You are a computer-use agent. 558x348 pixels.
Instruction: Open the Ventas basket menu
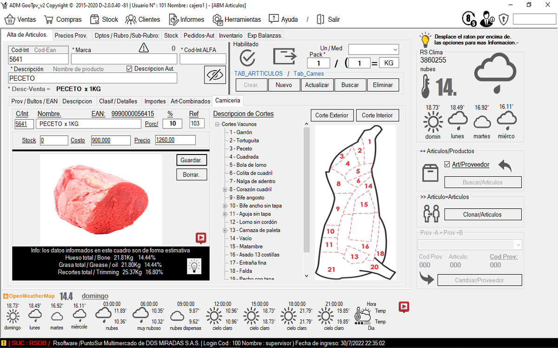pos(20,19)
